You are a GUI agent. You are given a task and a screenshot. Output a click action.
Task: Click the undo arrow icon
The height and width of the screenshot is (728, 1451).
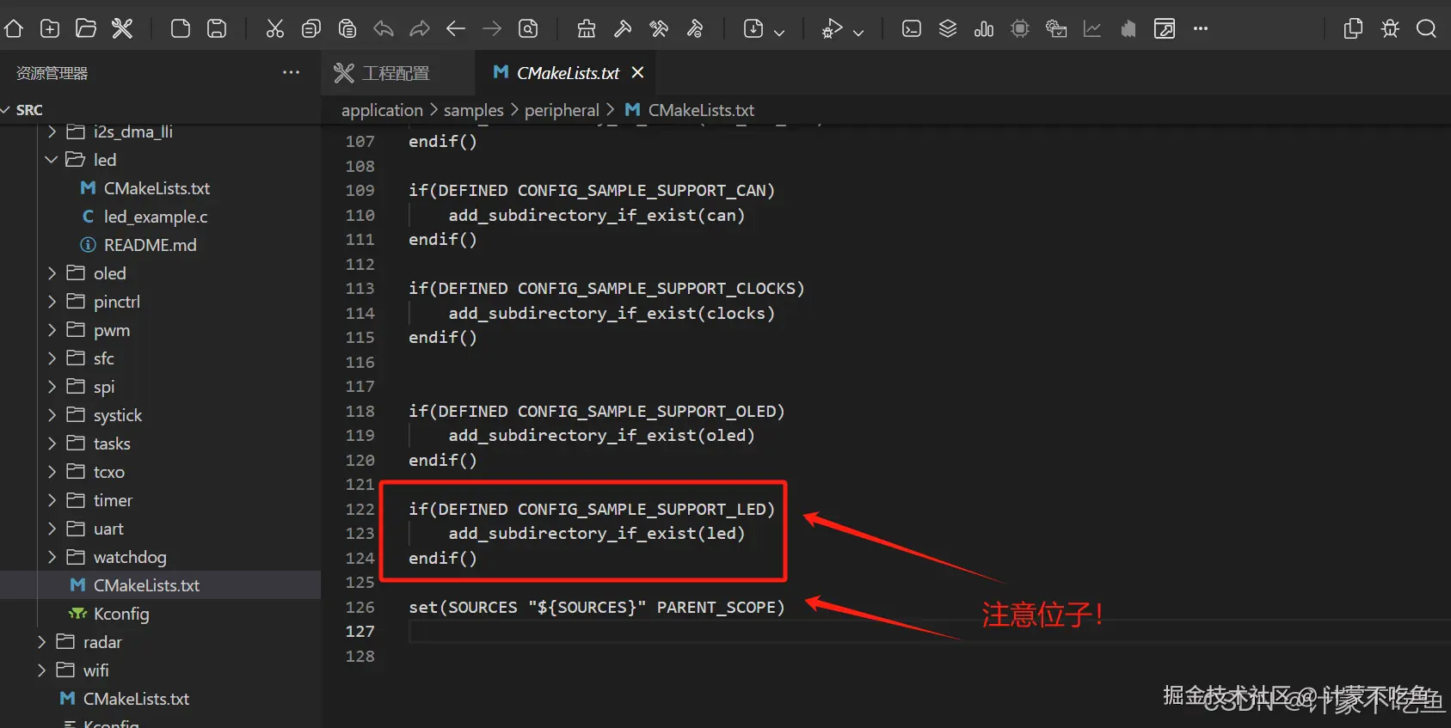(x=384, y=28)
